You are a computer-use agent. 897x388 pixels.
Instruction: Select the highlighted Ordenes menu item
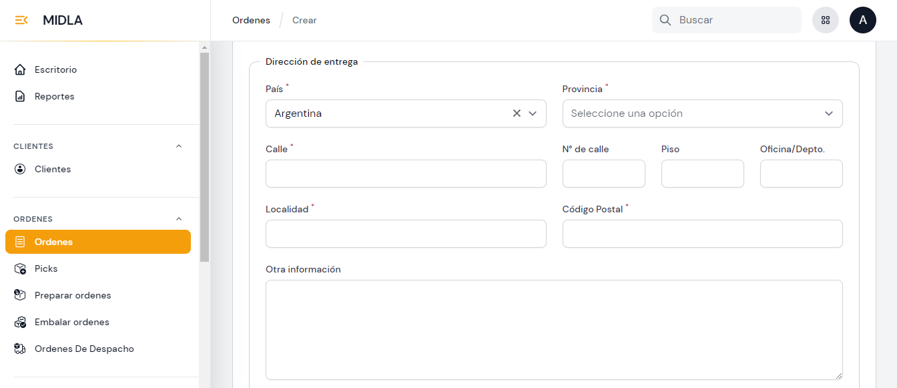[x=98, y=242]
